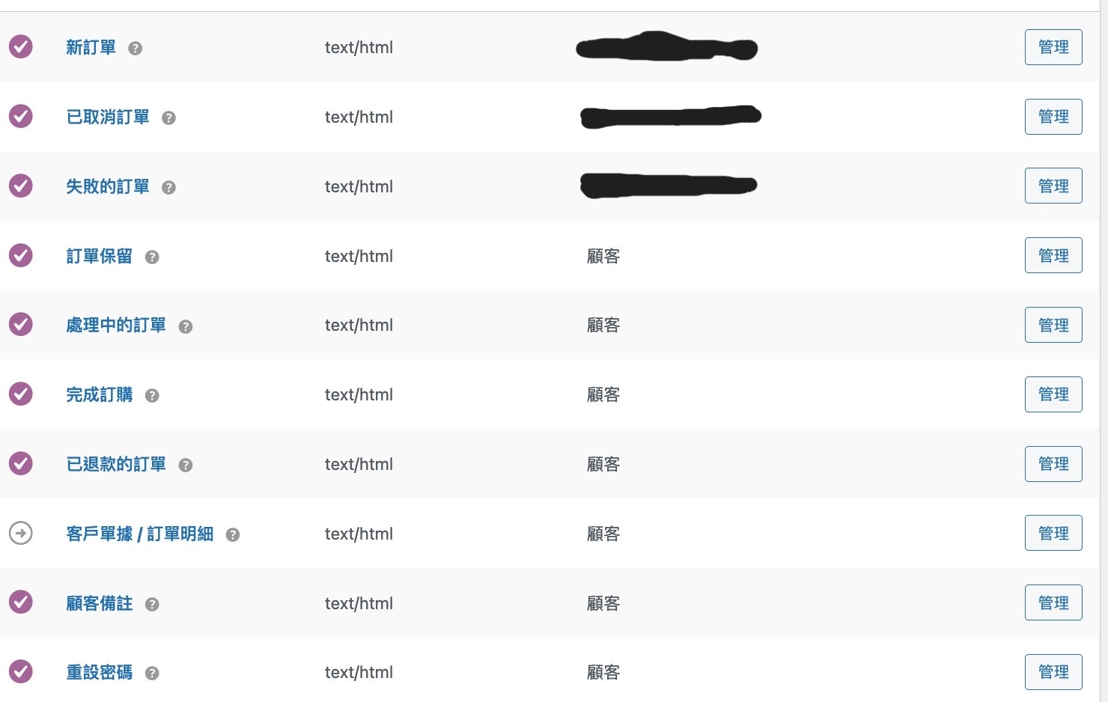Show help tip for 完成訂購
Screen dimensions: 1108x702
click(x=152, y=396)
